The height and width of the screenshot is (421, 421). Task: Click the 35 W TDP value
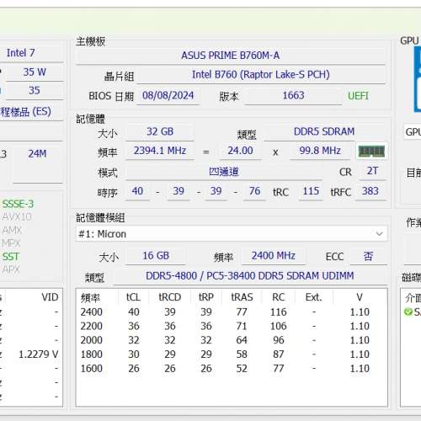35,72
